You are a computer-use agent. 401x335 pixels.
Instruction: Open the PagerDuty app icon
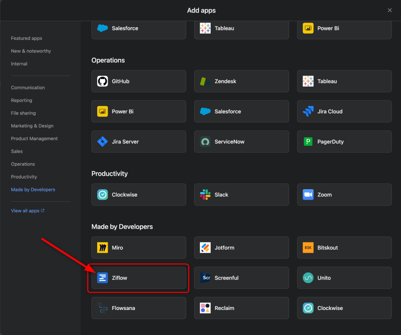pyautogui.click(x=308, y=142)
